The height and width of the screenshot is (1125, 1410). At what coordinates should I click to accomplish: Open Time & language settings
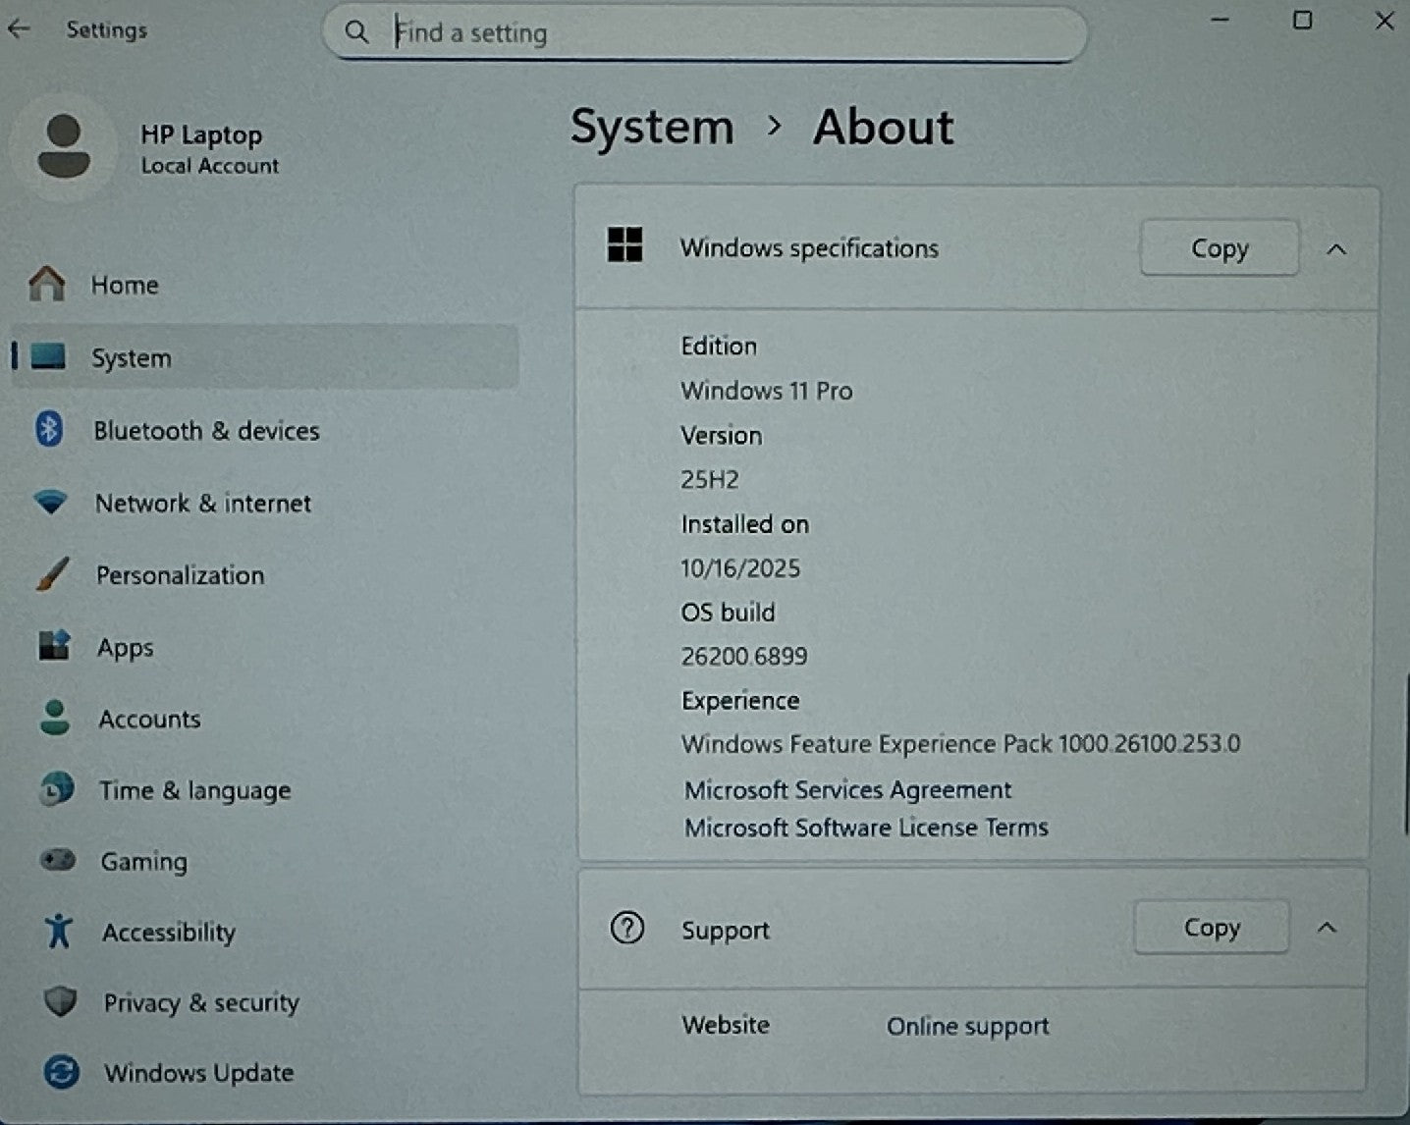(194, 791)
